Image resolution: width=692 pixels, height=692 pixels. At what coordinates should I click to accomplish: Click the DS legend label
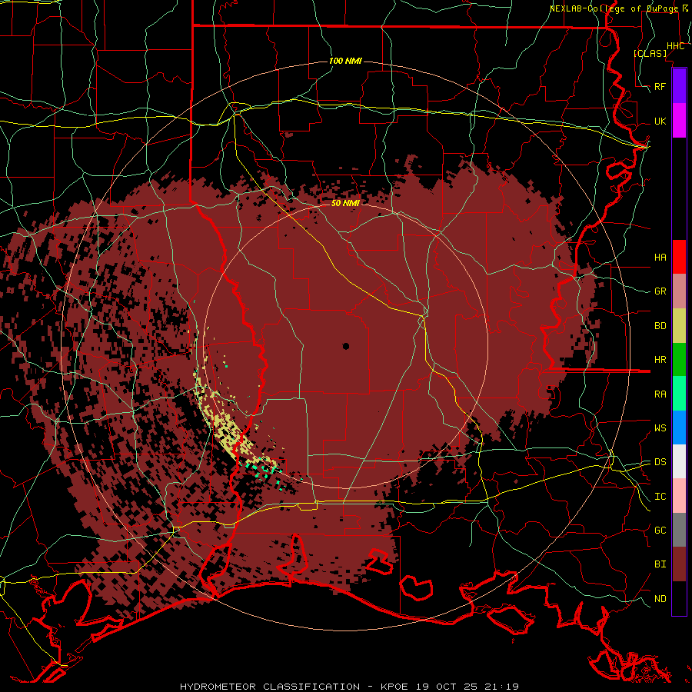[660, 462]
